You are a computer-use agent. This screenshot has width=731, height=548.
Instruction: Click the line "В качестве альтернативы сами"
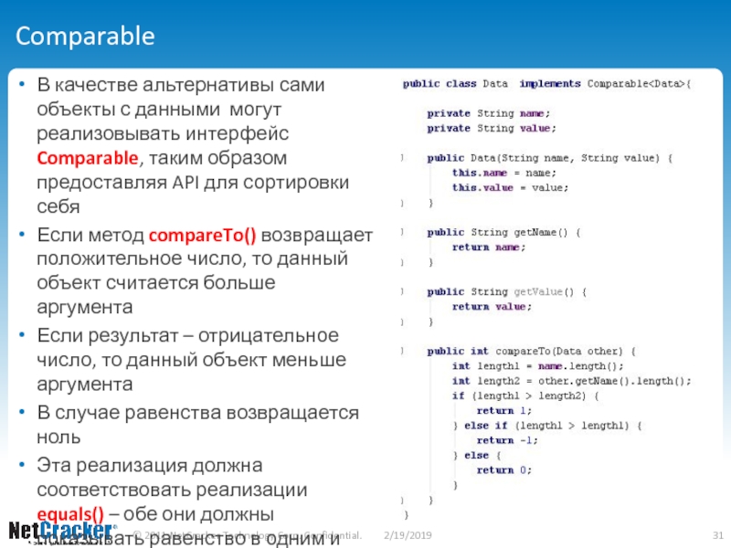tap(181, 85)
